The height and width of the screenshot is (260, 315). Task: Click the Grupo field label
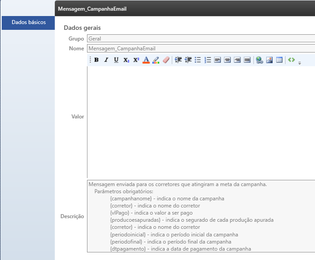76,38
